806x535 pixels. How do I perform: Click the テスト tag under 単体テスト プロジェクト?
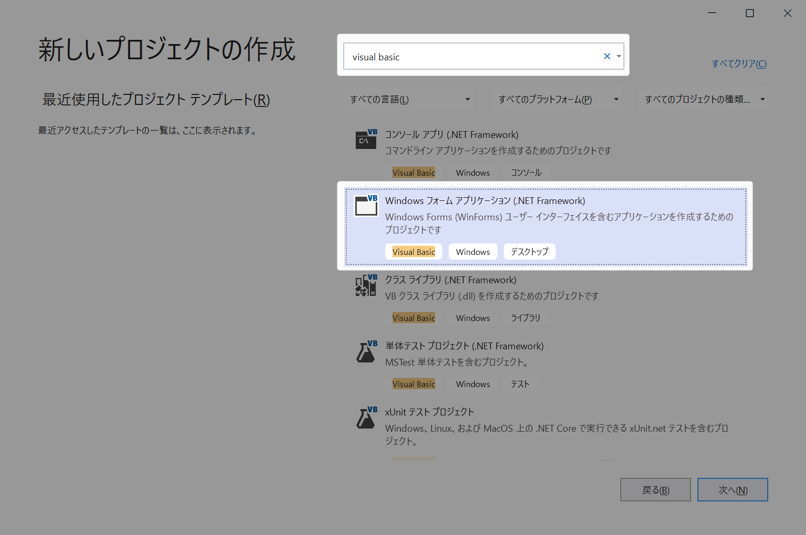point(520,384)
